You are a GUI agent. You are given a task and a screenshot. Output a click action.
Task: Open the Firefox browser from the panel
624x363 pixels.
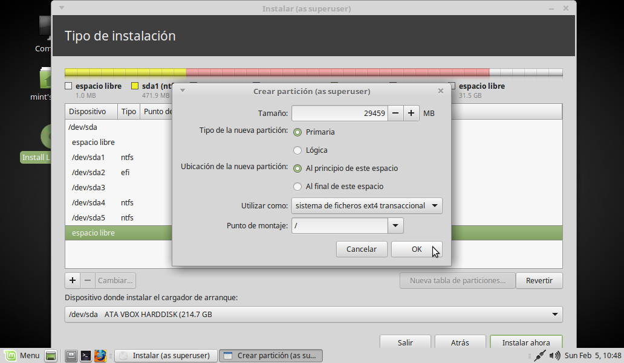click(100, 356)
